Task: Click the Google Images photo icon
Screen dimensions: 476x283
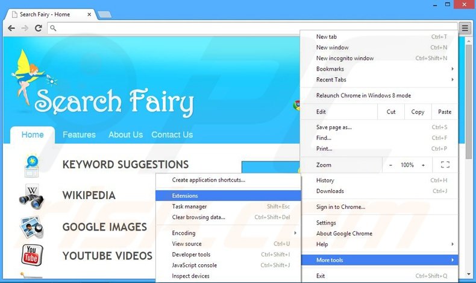Action: 32,227
